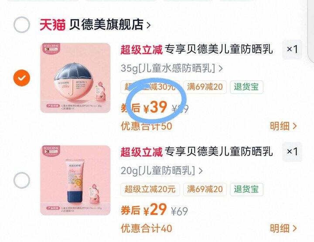Viewport: 314px width, 242px height.
Task: Open first product title 专享贝德美儿童防晒乳
Action: tap(218, 49)
